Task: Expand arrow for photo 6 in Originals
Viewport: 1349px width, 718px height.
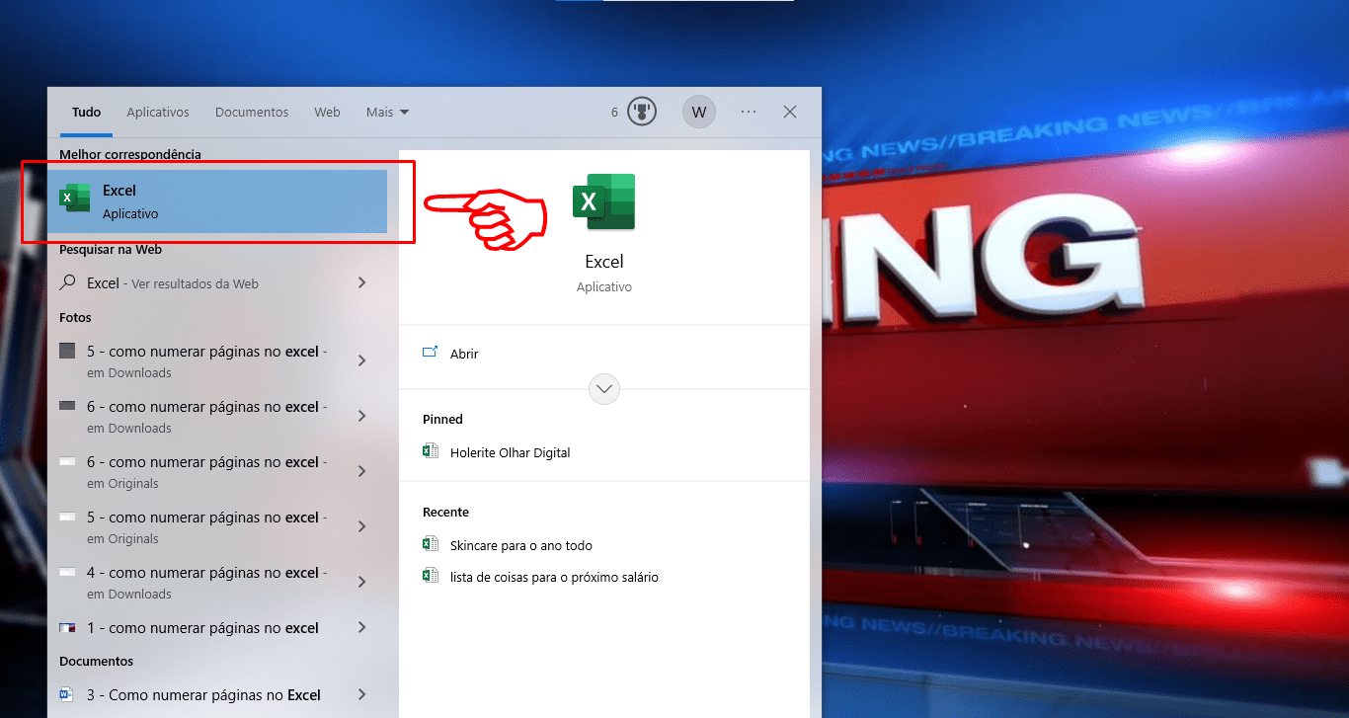Action: point(361,471)
